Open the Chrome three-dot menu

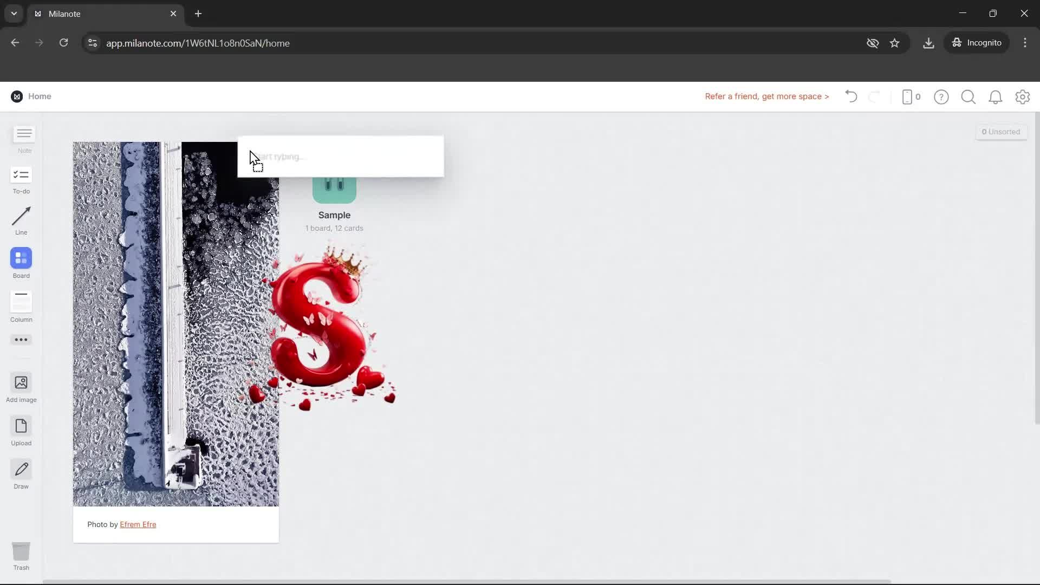pos(1025,43)
